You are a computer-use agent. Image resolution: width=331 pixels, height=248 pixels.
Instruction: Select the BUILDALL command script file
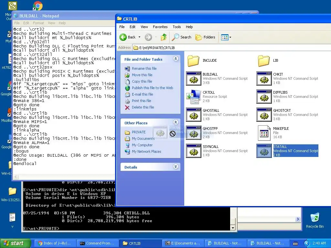[x=217, y=78]
